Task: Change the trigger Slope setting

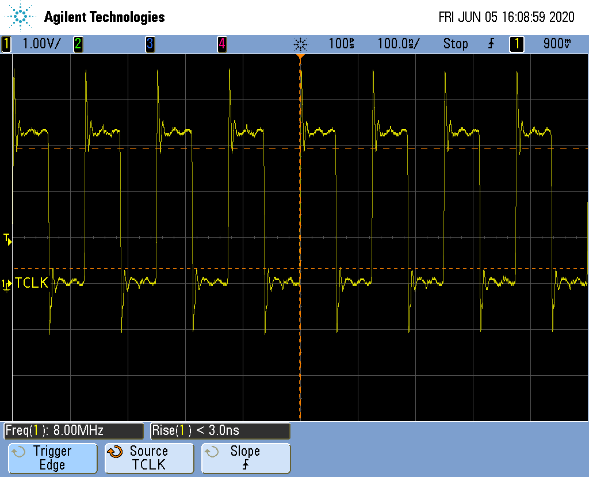Action: coord(246,458)
